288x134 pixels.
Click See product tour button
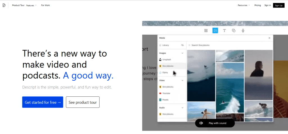(x=83, y=102)
